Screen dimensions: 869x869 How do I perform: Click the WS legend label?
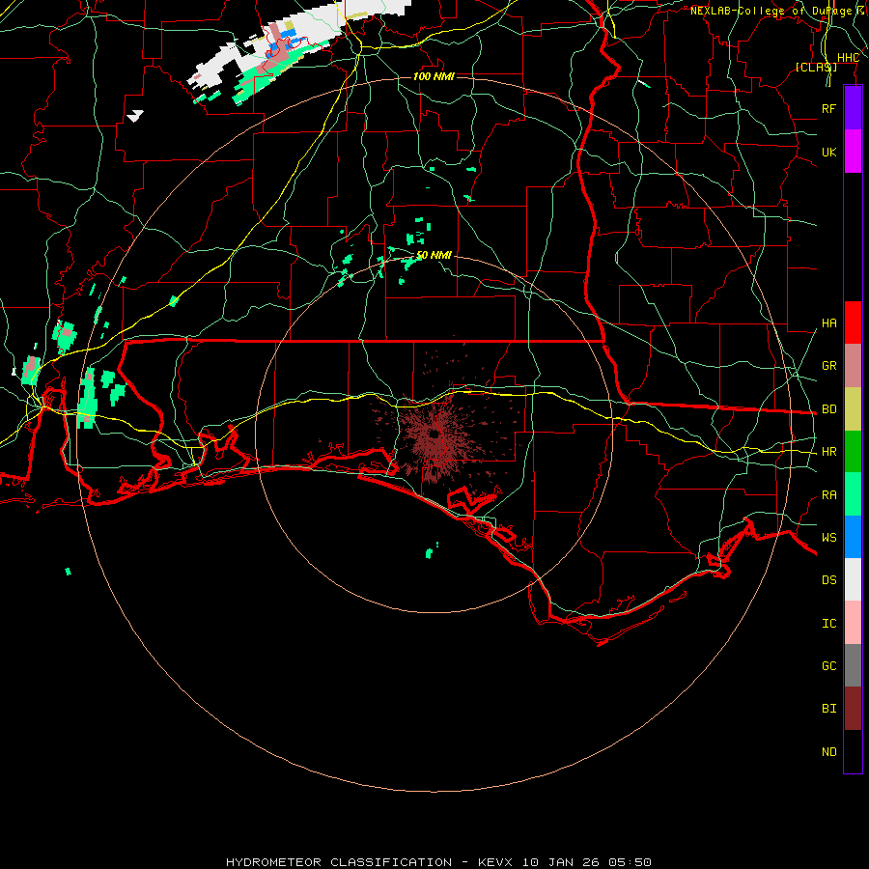[828, 537]
